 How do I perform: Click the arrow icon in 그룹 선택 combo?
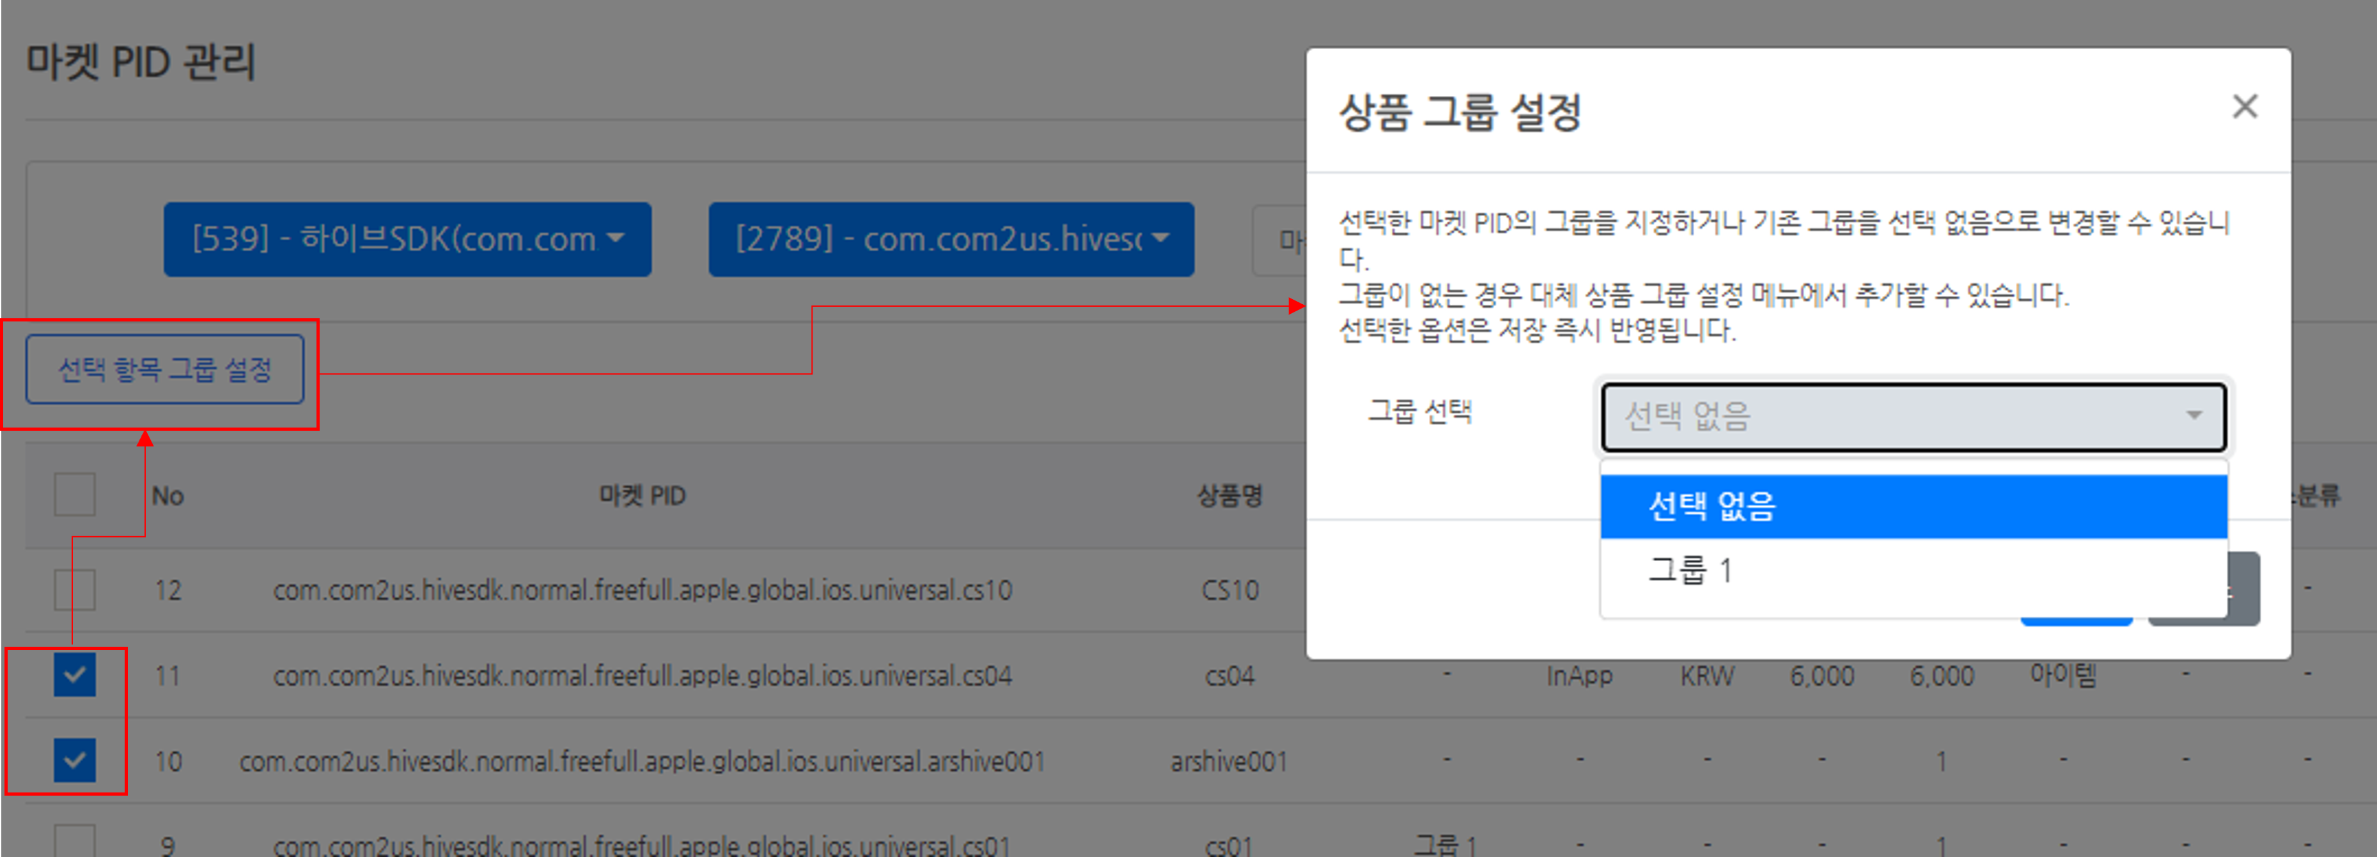(x=2194, y=416)
